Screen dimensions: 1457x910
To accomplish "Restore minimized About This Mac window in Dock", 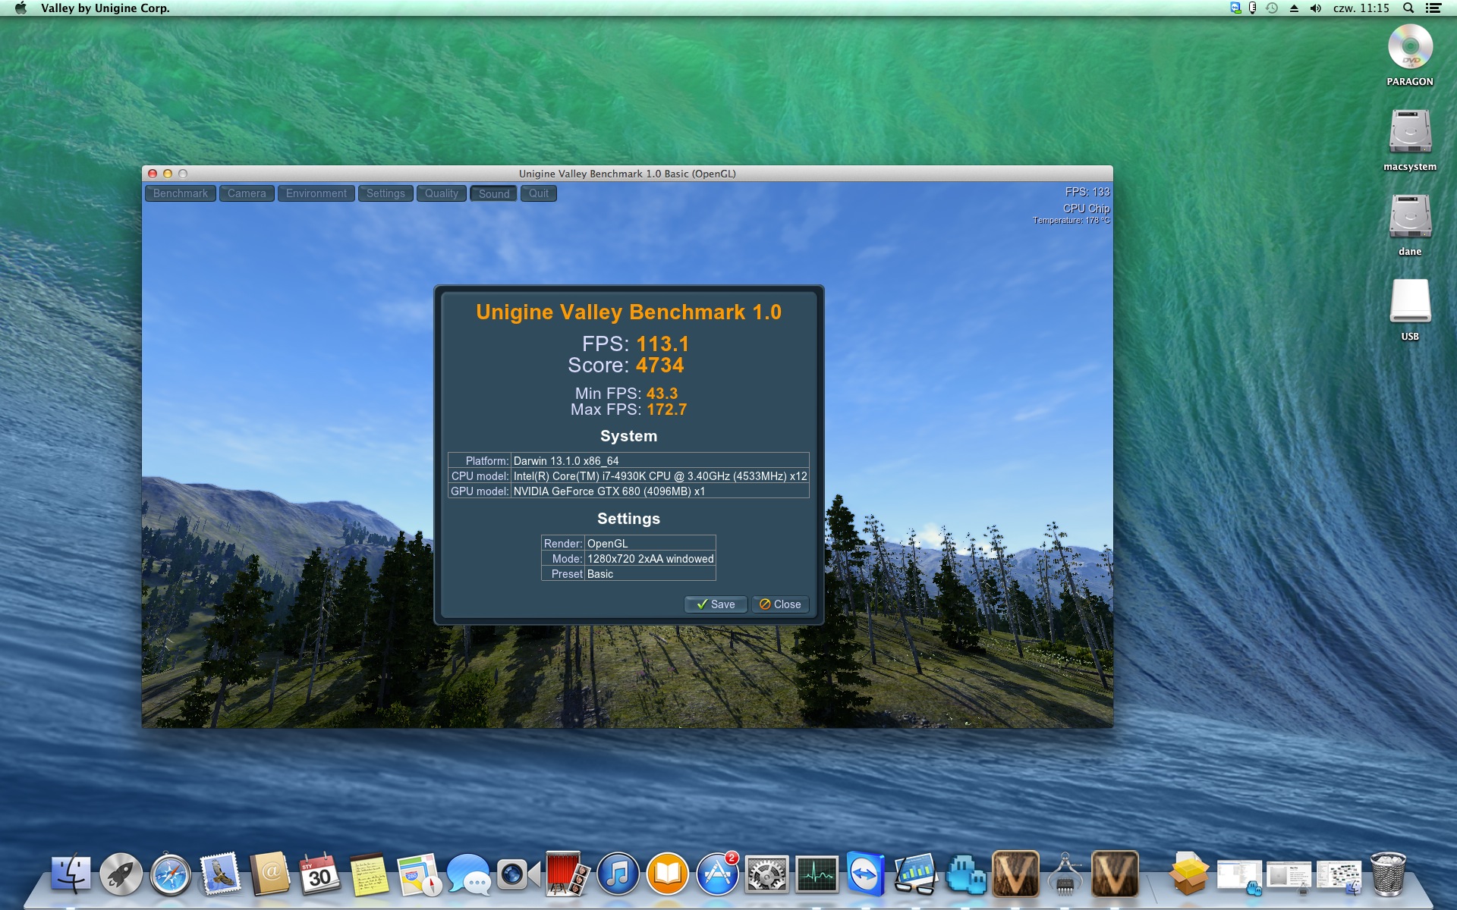I will click(x=1289, y=877).
